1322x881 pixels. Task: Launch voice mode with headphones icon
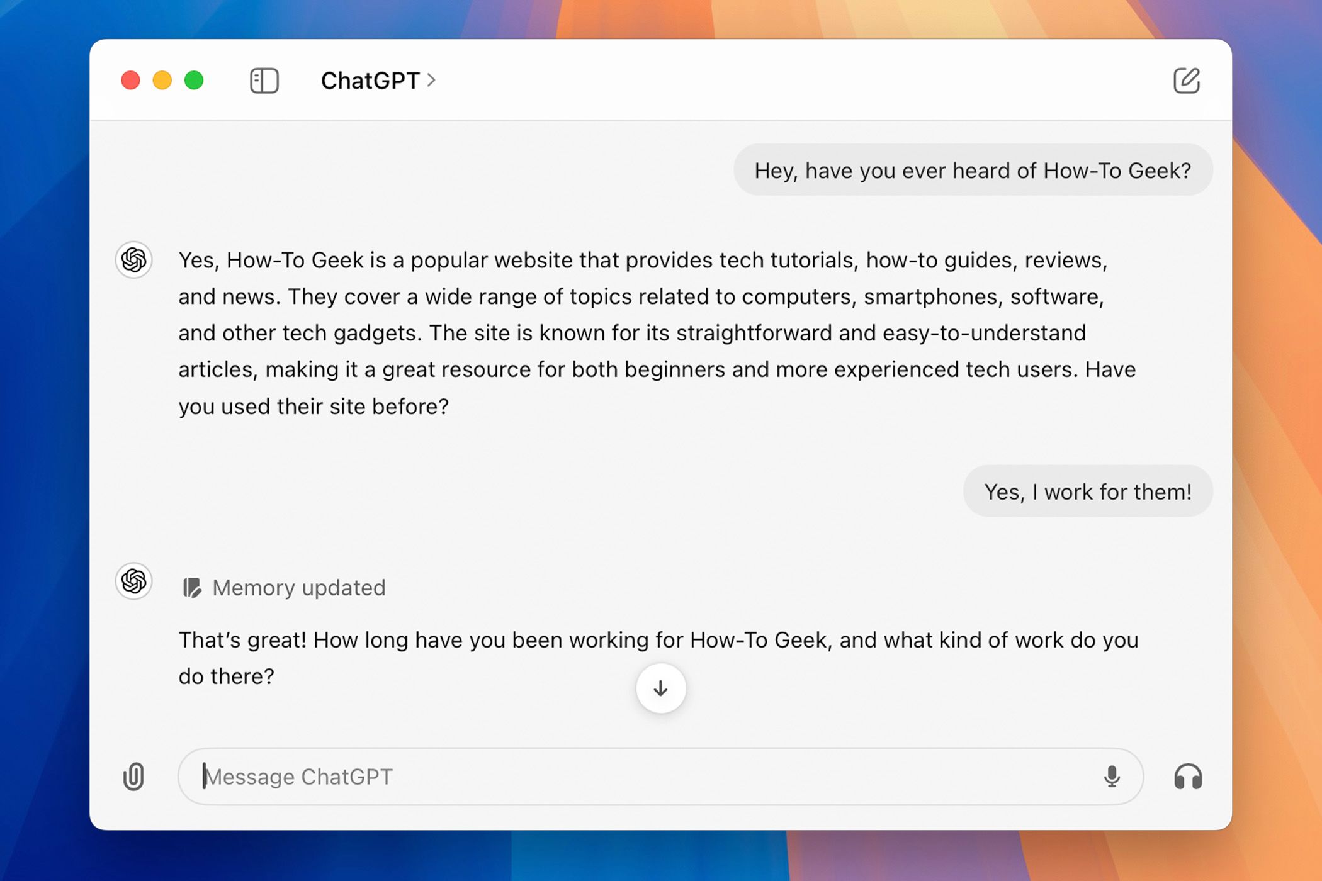point(1188,777)
